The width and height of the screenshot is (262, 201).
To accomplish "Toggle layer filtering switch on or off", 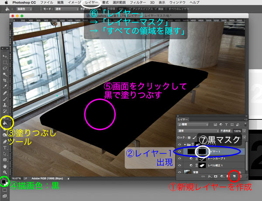I will [x=245, y=124].
